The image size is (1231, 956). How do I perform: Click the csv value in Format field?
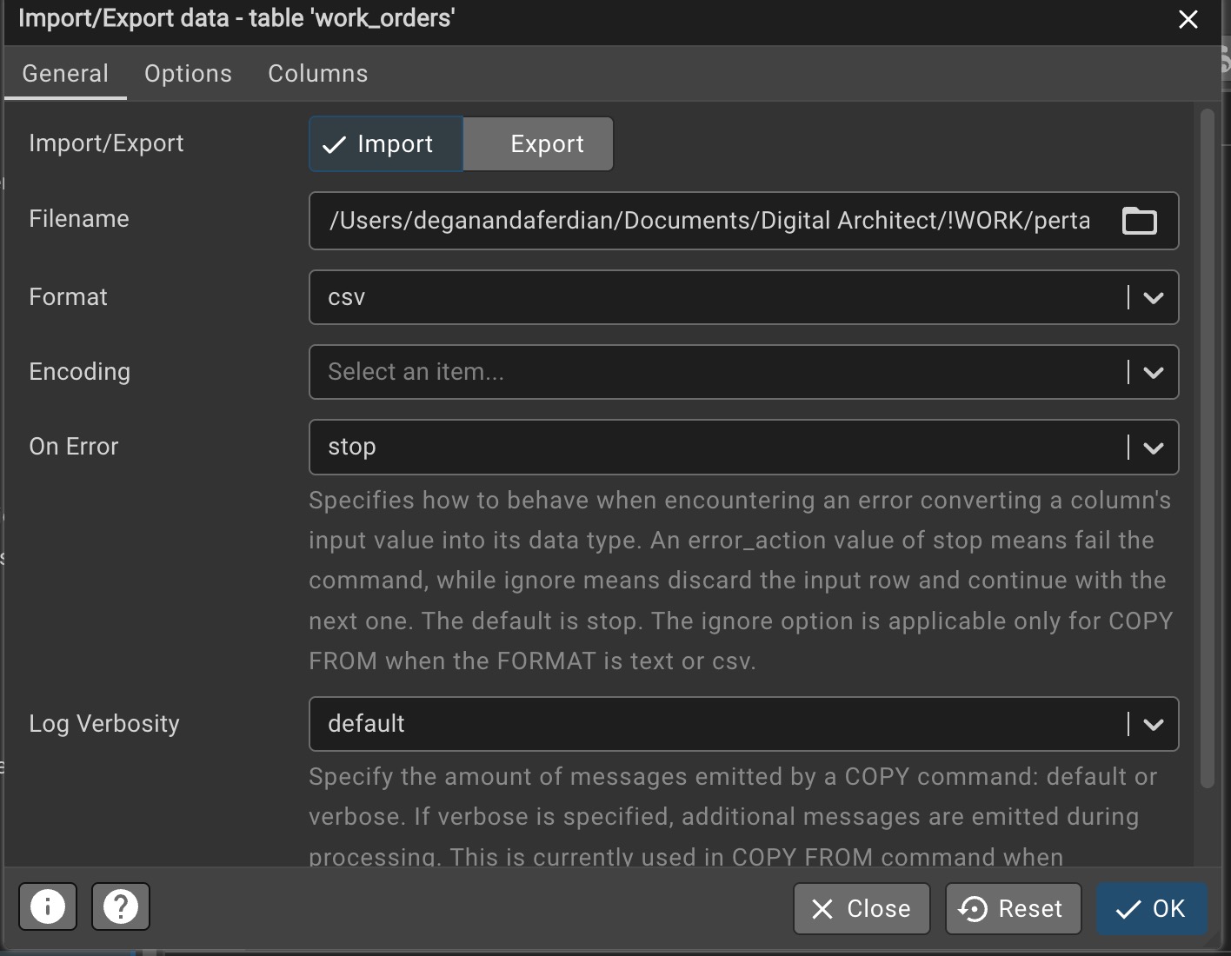pyautogui.click(x=347, y=298)
